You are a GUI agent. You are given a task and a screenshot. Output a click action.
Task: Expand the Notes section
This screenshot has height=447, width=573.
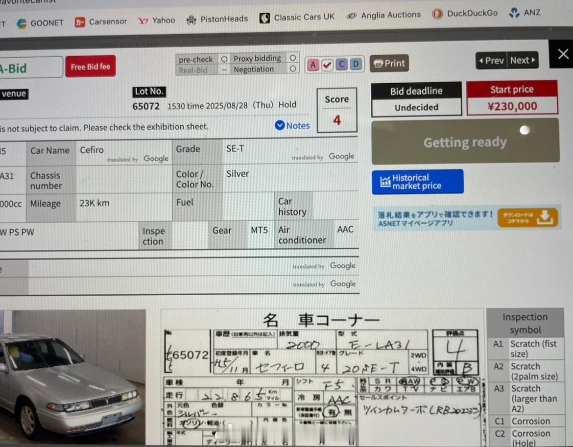click(292, 126)
